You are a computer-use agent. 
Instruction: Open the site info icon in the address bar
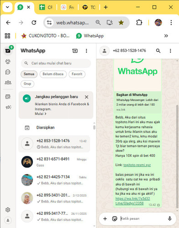pyautogui.click(x=49, y=23)
